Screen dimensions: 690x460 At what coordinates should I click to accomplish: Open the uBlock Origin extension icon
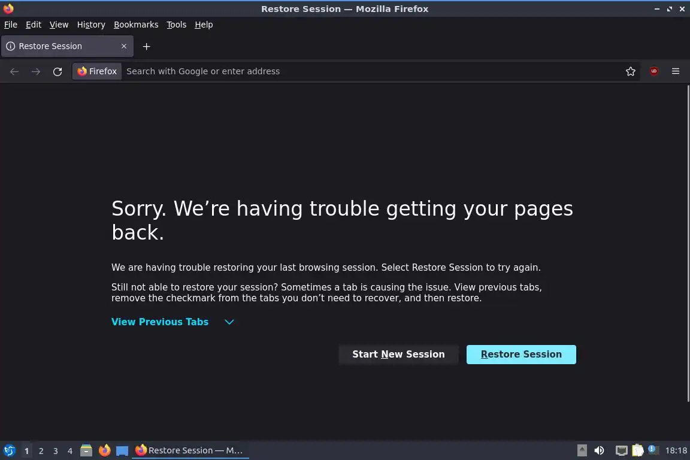(x=654, y=71)
